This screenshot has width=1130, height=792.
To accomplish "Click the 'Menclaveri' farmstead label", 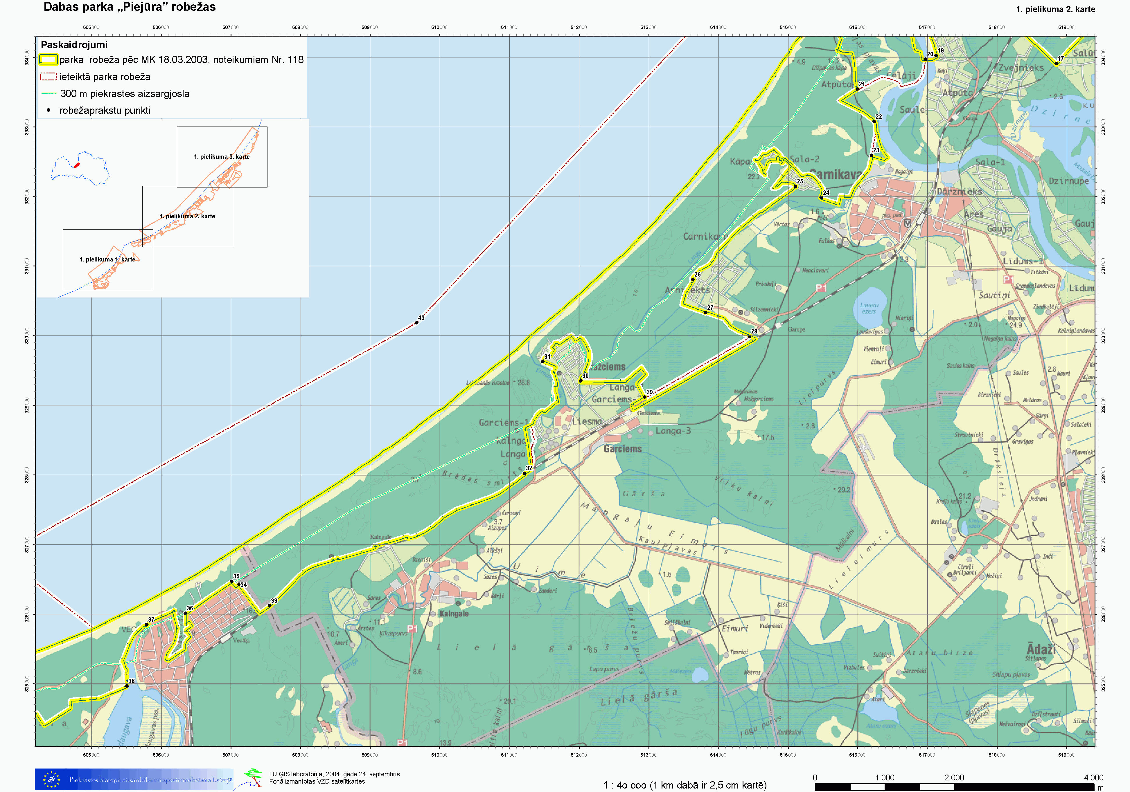I will tap(815, 270).
